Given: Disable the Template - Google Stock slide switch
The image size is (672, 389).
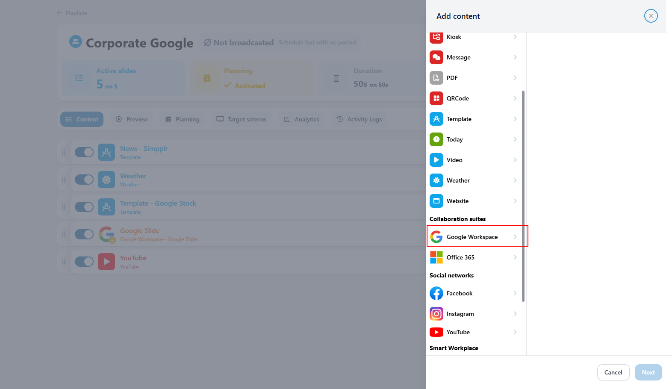Looking at the screenshot, I should pyautogui.click(x=84, y=207).
